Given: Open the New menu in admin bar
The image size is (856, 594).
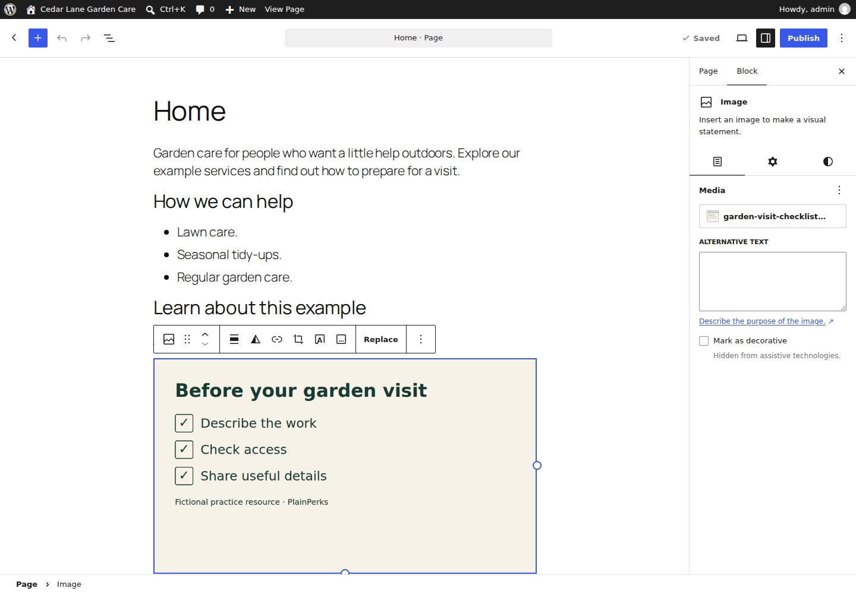Looking at the screenshot, I should tap(240, 10).
